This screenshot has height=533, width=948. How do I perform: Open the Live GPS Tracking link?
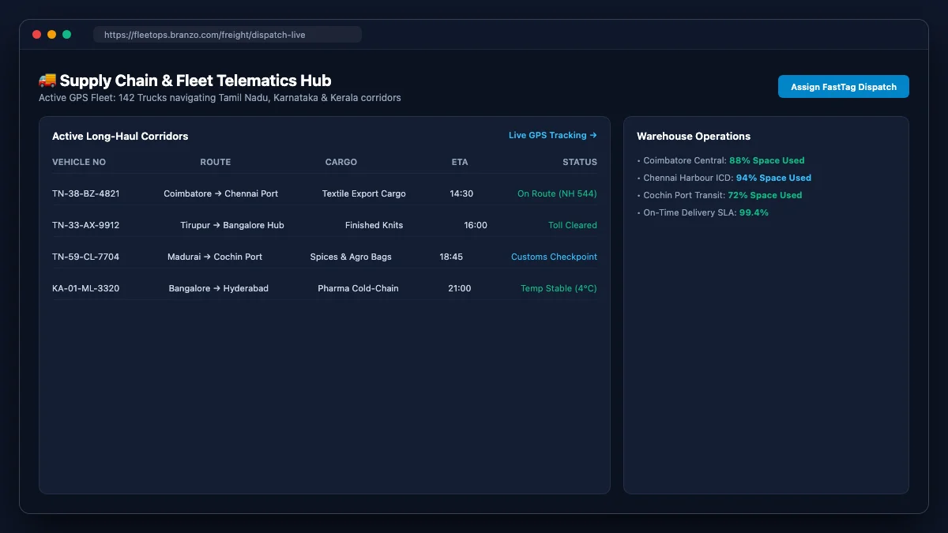point(552,135)
